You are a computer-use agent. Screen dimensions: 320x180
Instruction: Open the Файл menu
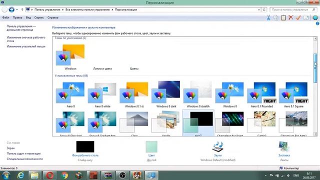tap(5, 17)
